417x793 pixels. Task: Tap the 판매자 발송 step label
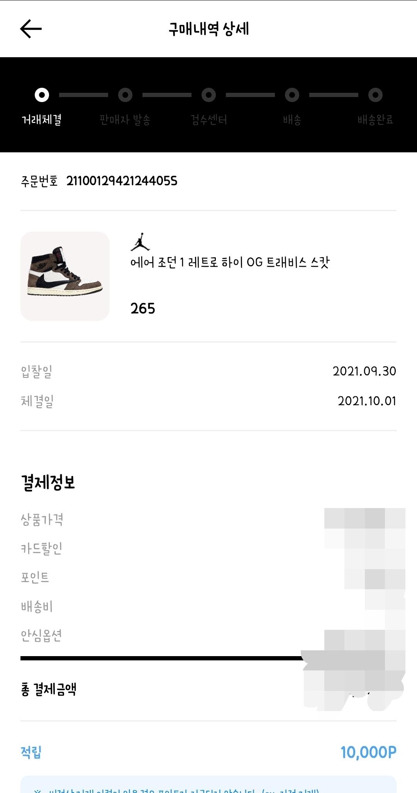coord(125,120)
